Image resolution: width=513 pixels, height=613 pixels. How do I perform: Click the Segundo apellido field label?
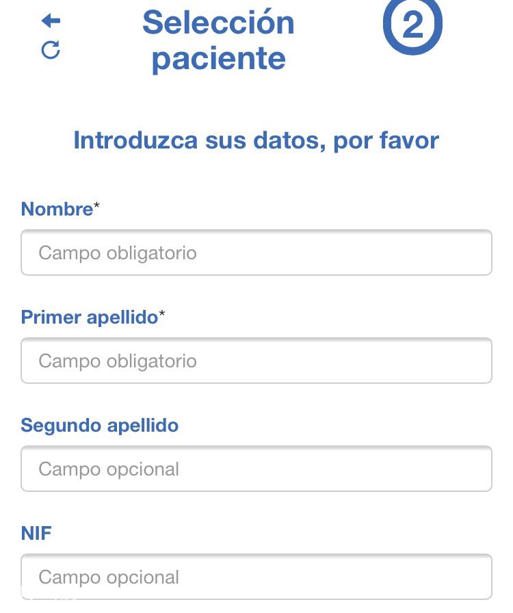100,426
